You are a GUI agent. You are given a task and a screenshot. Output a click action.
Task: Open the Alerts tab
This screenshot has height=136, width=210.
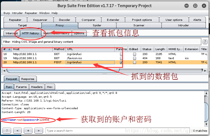point(197,20)
